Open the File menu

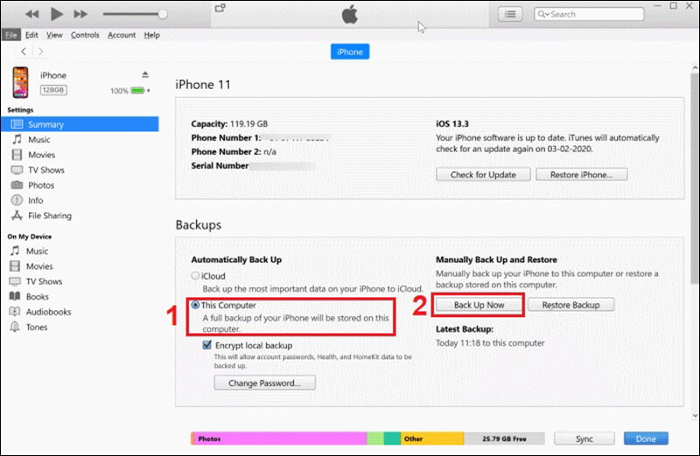point(11,35)
